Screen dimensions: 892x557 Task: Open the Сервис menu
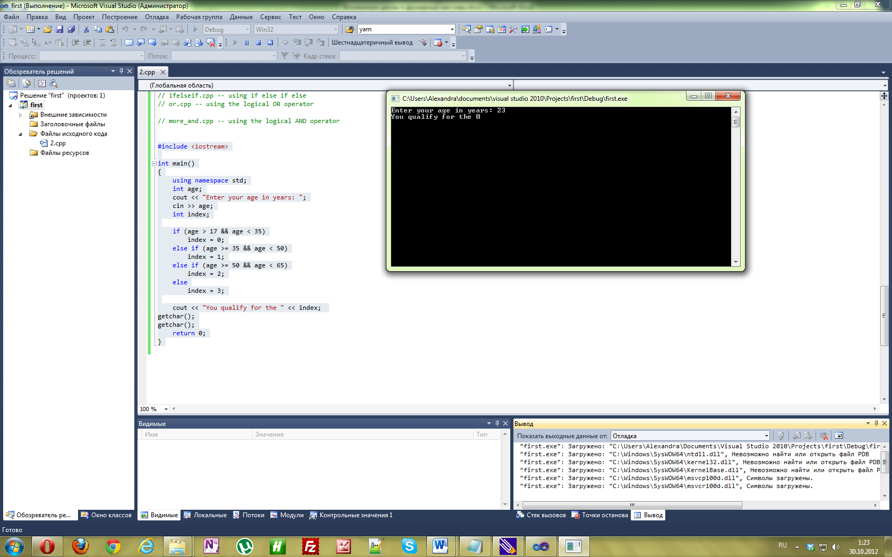[x=270, y=17]
